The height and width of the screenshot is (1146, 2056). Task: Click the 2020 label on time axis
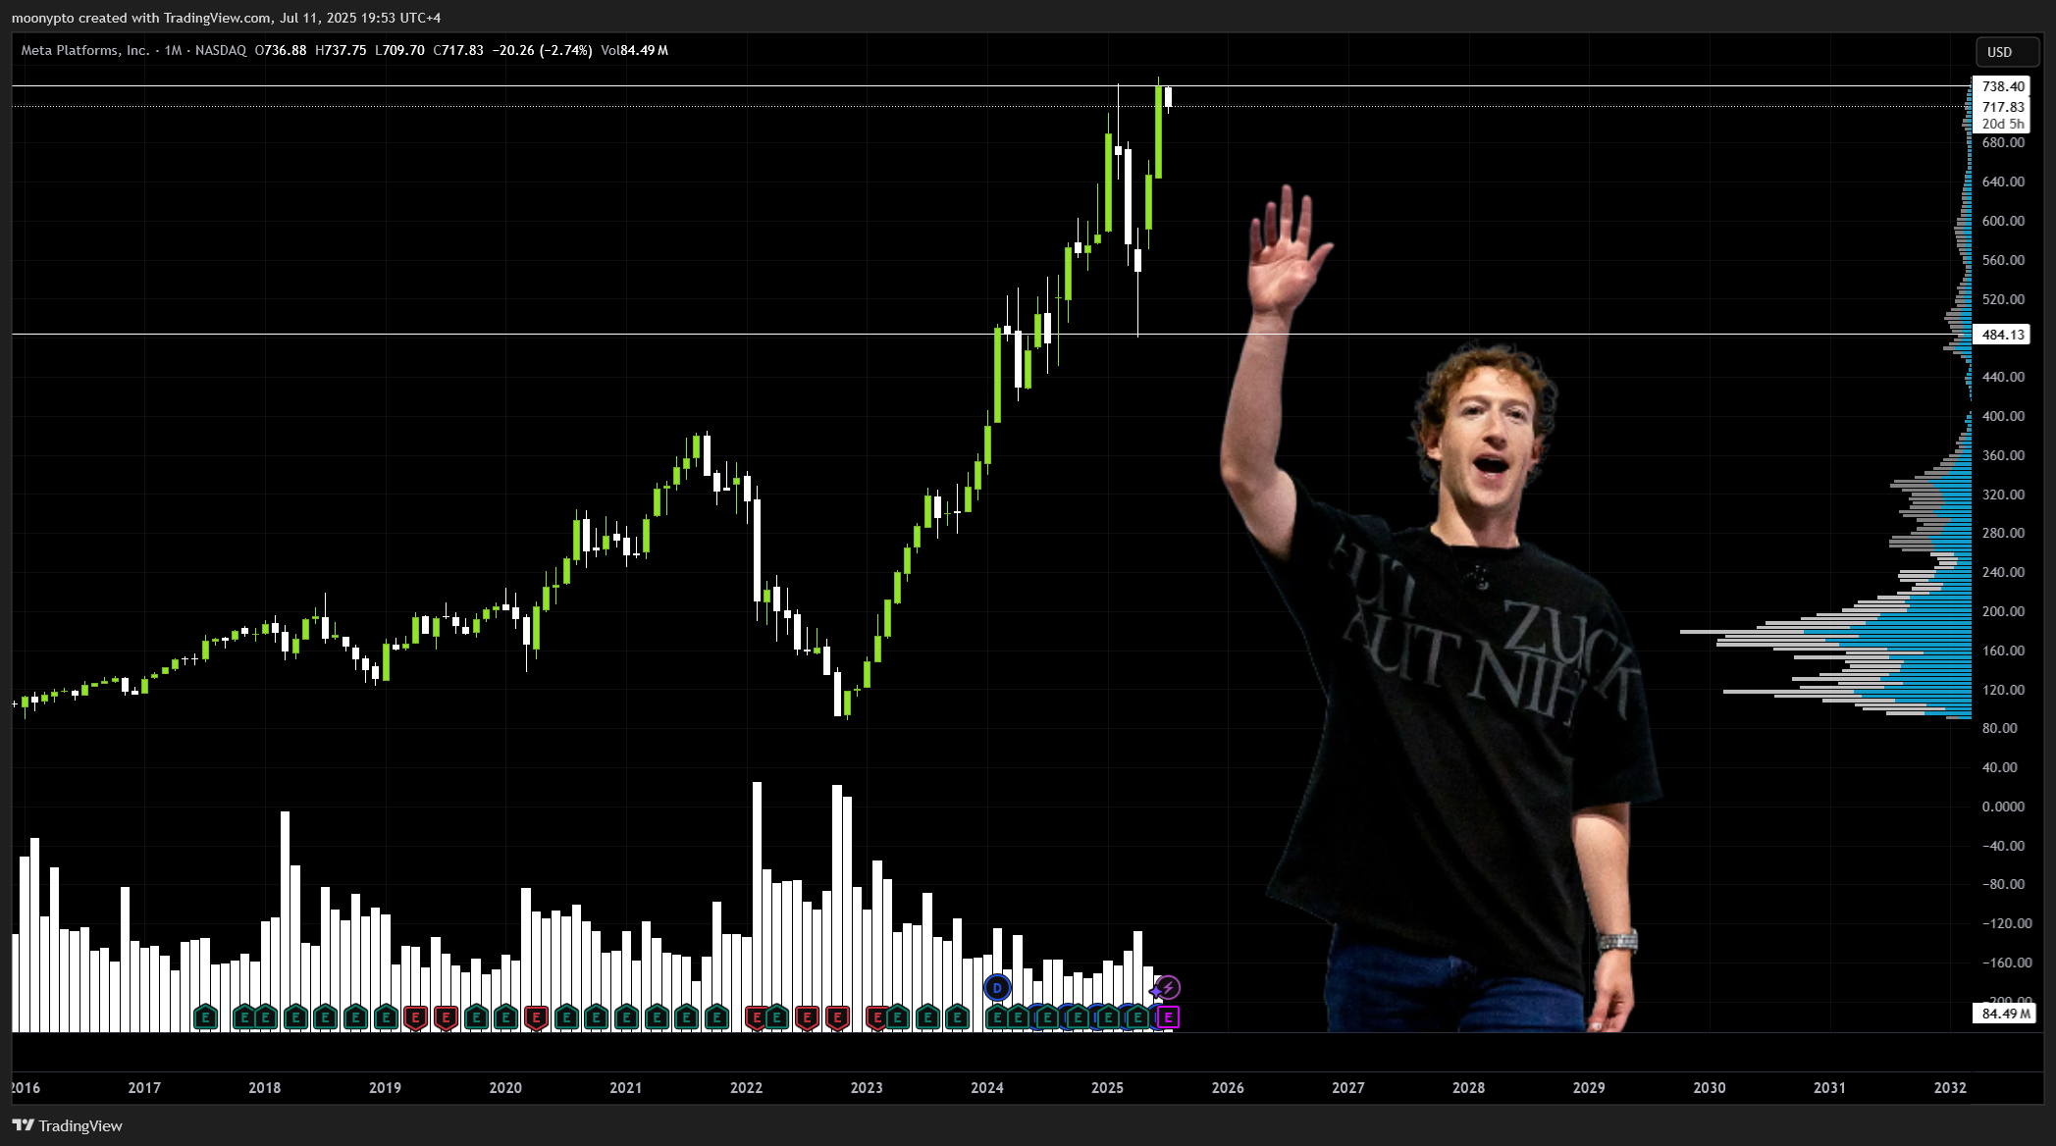click(505, 1087)
